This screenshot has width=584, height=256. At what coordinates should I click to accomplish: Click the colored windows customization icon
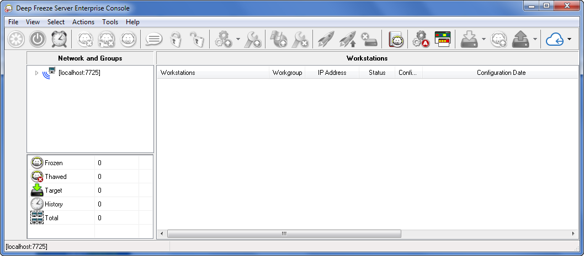click(443, 39)
